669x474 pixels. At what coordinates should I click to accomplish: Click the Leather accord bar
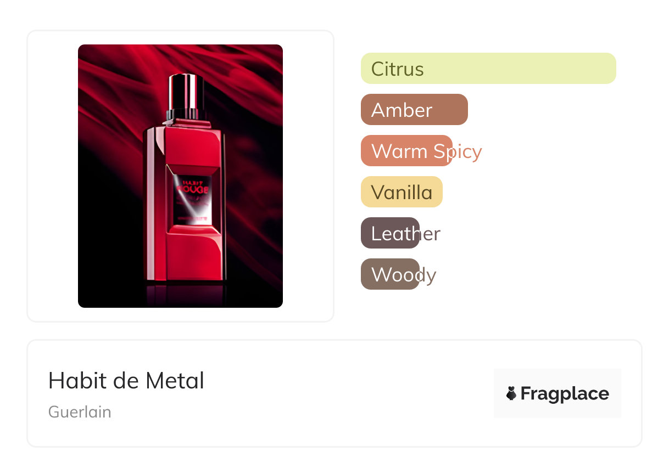coord(390,233)
